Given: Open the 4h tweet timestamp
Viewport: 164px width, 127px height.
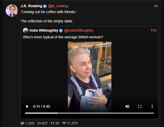Looking at the screenshot, I should point(156,6).
